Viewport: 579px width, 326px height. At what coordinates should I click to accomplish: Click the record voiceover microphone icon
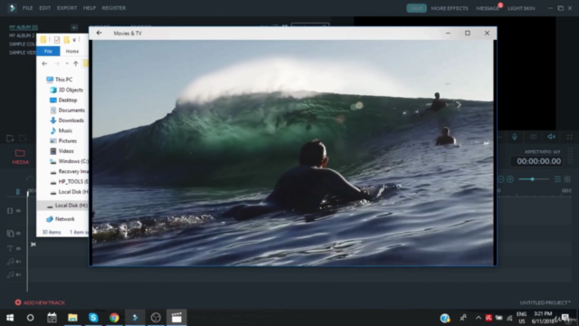pos(515,137)
